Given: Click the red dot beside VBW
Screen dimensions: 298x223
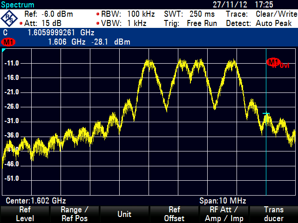Looking at the screenshot, I should tap(97, 23).
